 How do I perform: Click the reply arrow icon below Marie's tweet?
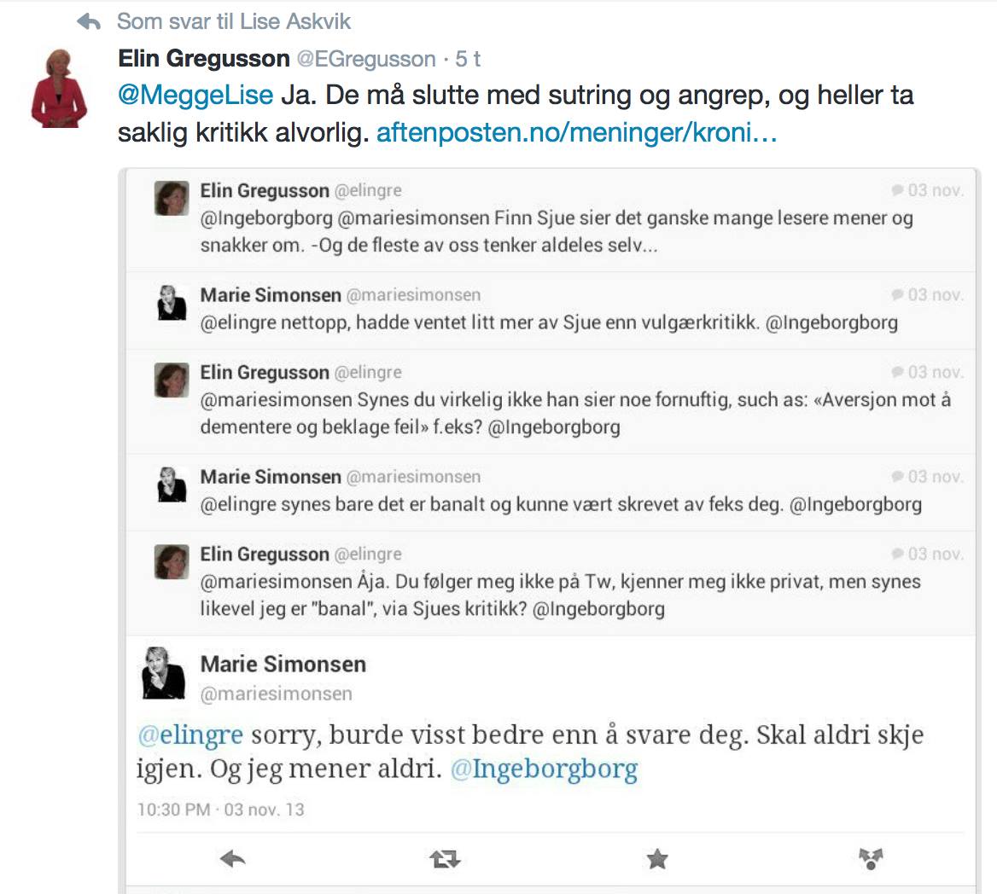pyautogui.click(x=232, y=859)
